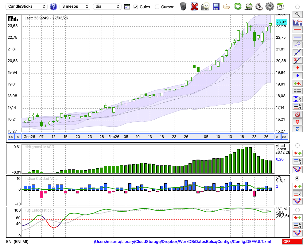Expand the 3 mesos period dropdown
The height and width of the screenshot is (246, 307).
pyautogui.click(x=75, y=6)
